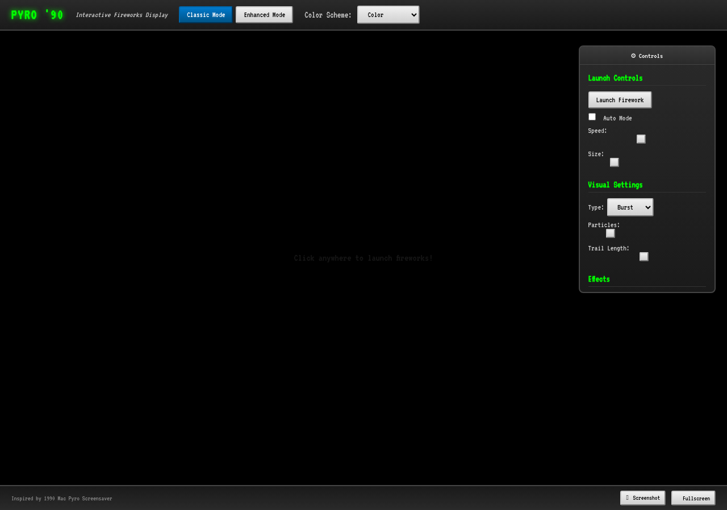Click the Effects section heading

pyautogui.click(x=599, y=279)
